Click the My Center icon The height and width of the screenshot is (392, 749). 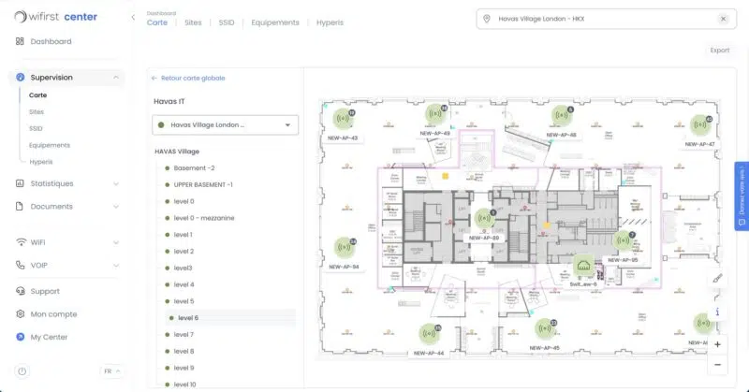pos(20,337)
